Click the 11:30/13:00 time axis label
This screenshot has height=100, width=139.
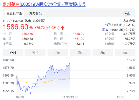[x=70, y=97]
